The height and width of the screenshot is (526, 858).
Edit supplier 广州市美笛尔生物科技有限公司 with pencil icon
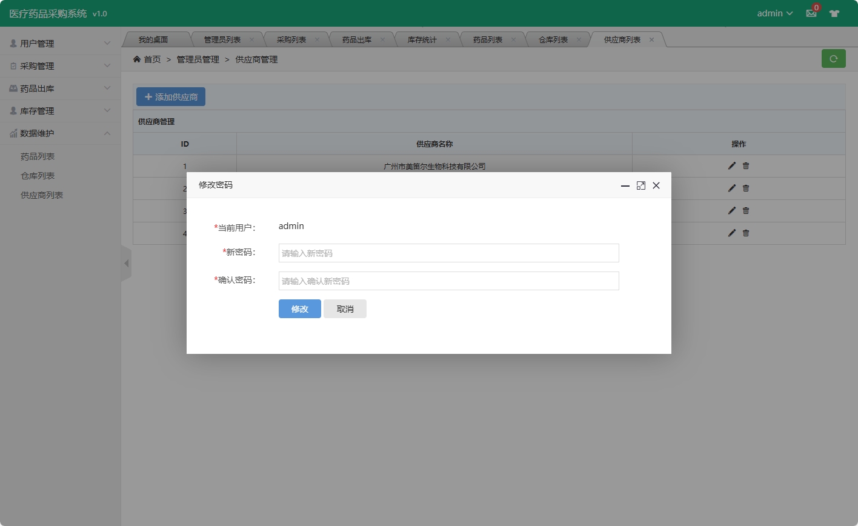pyautogui.click(x=731, y=165)
